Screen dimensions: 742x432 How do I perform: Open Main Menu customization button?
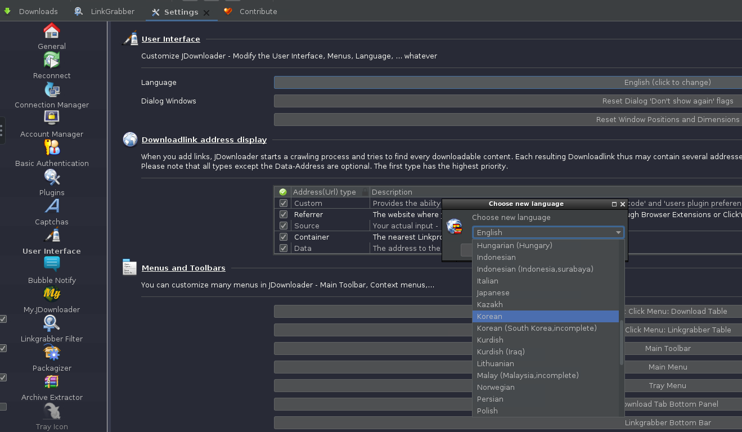click(x=668, y=367)
